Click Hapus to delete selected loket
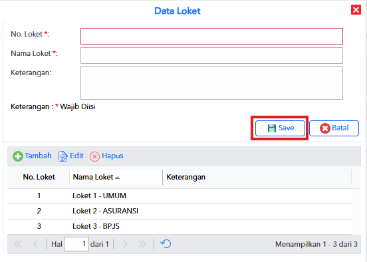The width and height of the screenshot is (367, 262). pos(106,156)
